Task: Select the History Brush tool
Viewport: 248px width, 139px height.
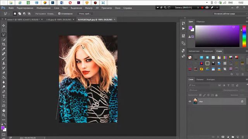Action: [x=3, y=68]
